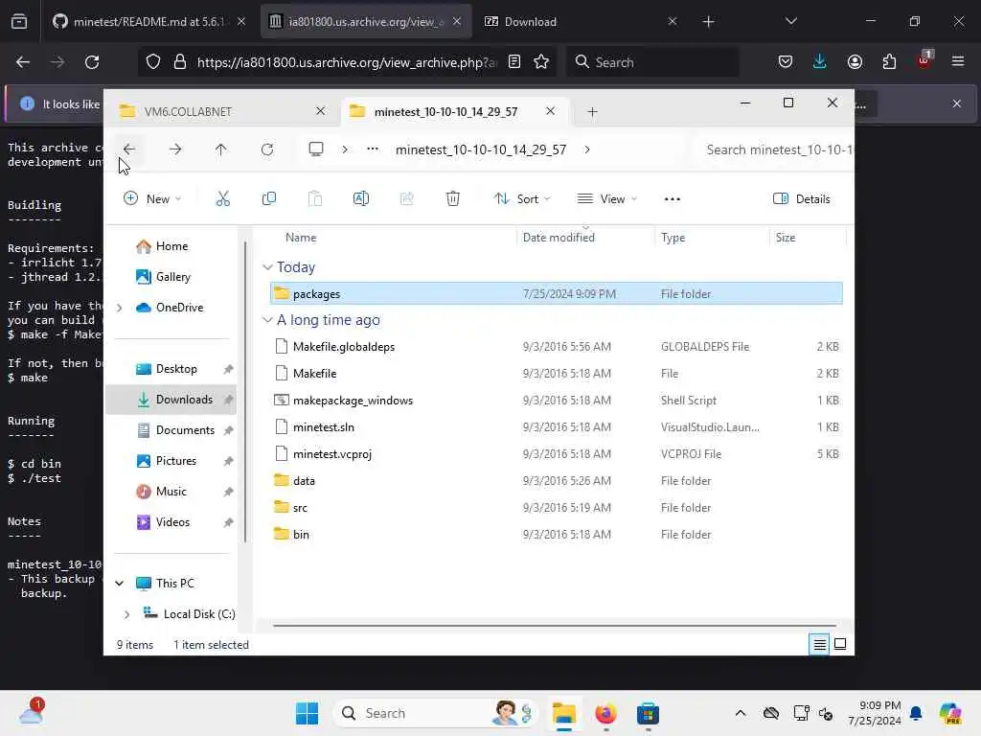Image resolution: width=981 pixels, height=736 pixels.
Task: Select the minetest.vcproj file
Action: click(x=557, y=454)
